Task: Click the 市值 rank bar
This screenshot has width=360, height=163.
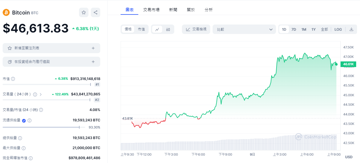Action: tap(47, 84)
